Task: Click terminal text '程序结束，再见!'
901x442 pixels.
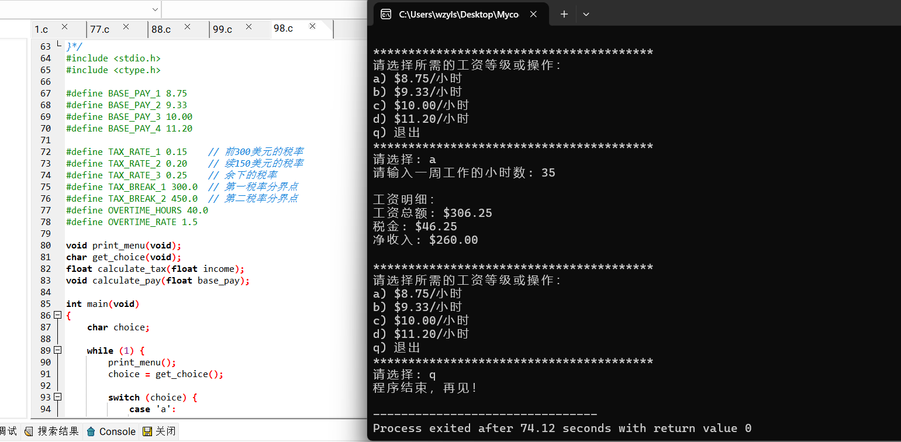Action: point(426,388)
